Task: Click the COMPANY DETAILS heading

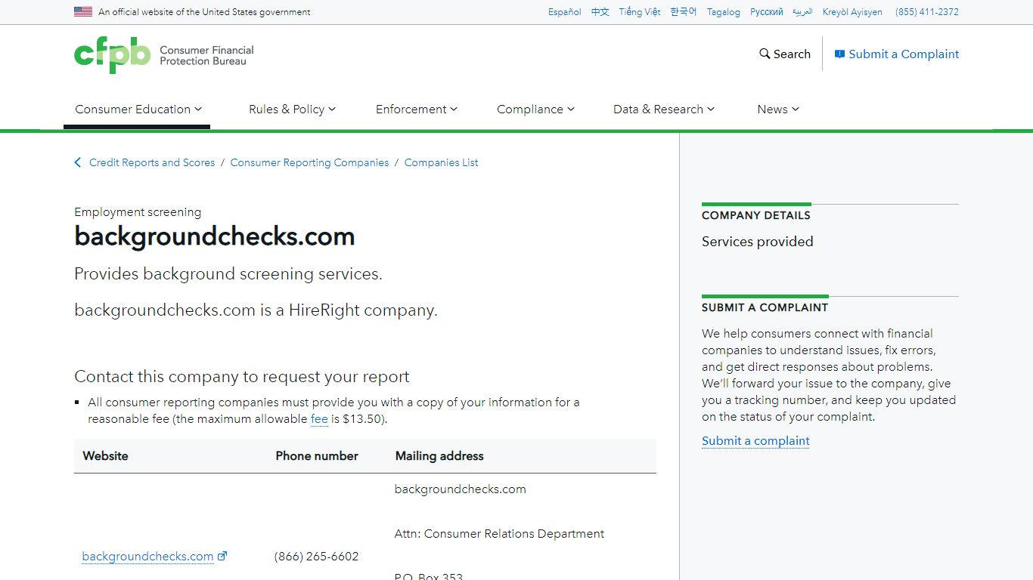Action: [755, 215]
